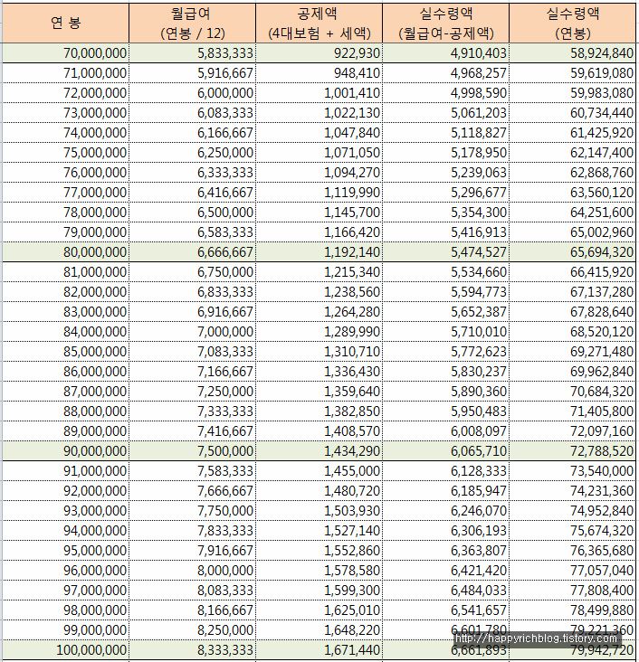Click the cell showing 1,671,440
The width and height of the screenshot is (639, 662).
tap(319, 649)
